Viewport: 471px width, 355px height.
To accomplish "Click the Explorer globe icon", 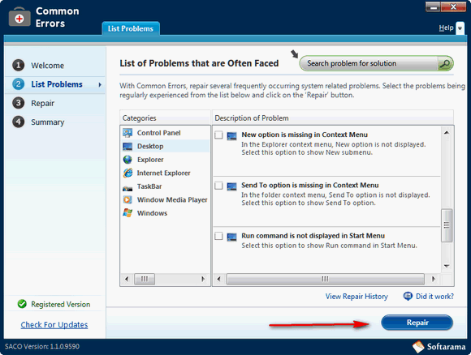I will point(127,160).
